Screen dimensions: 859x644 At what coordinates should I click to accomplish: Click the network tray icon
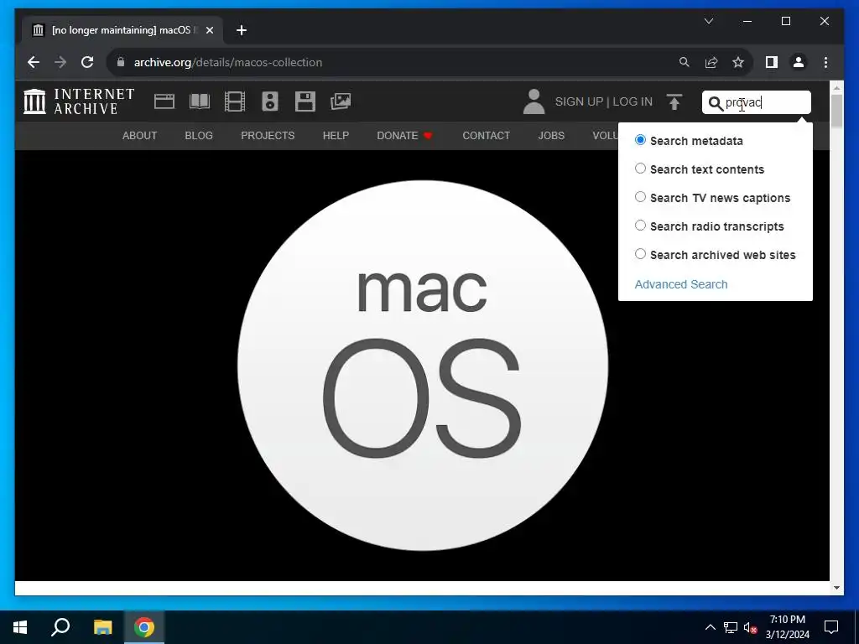pos(731,627)
